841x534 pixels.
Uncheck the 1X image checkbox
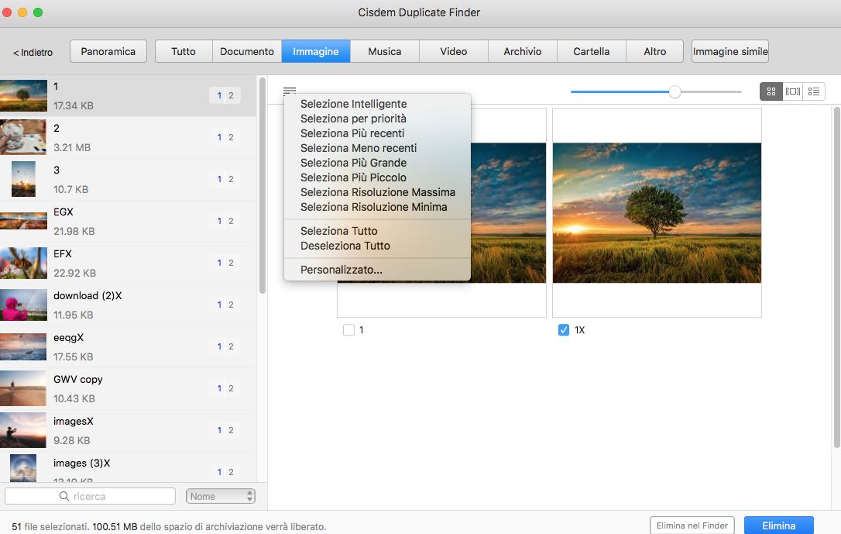coord(564,330)
